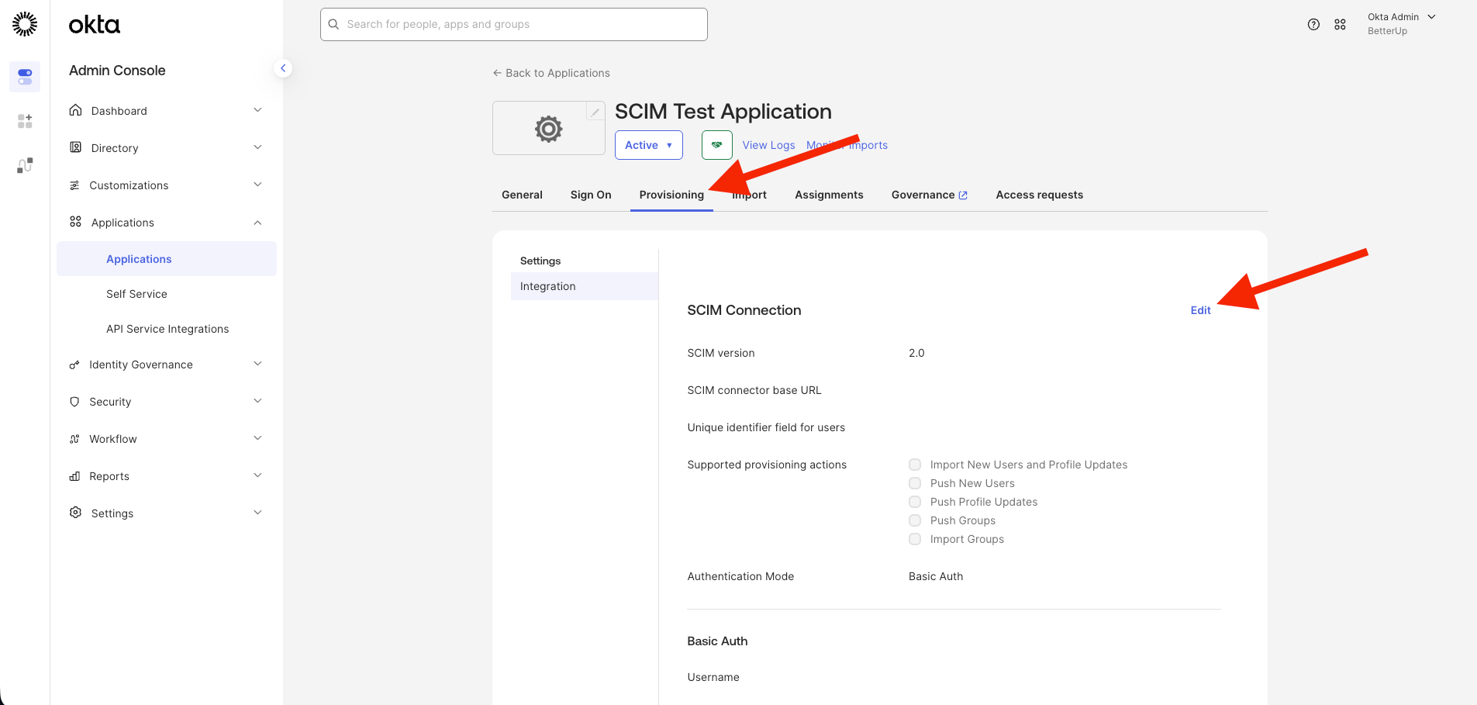Click the Workflow icon in the sidebar
The width and height of the screenshot is (1477, 705).
(x=74, y=439)
